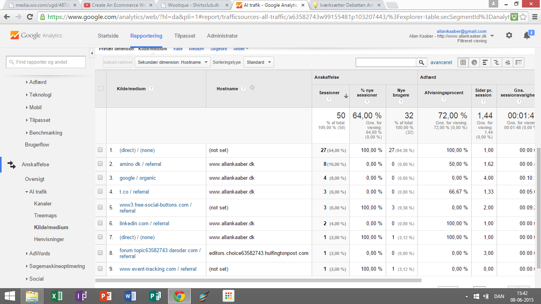541x304 pixels.
Task: Click the avanceret filter link
Action: pos(441,63)
